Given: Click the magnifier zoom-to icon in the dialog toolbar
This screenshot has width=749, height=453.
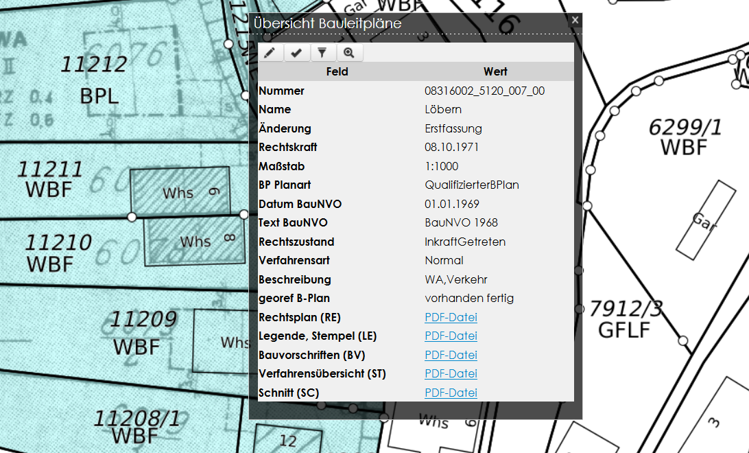Looking at the screenshot, I should coord(349,53).
